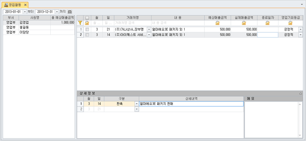Click the 상세내역 field with 얼마에요3E 패키지 판매
Viewport: 306px width, 141px height.
tap(191, 104)
